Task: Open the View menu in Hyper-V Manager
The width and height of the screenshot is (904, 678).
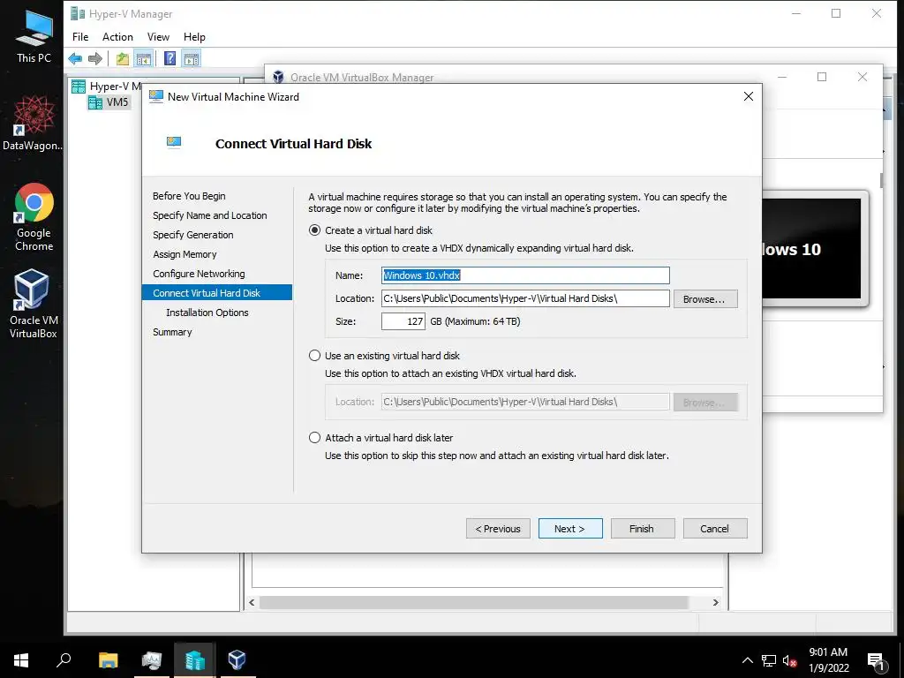Action: 158,37
